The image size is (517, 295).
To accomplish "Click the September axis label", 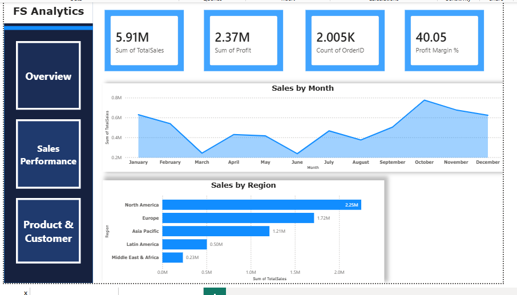I will (x=393, y=162).
